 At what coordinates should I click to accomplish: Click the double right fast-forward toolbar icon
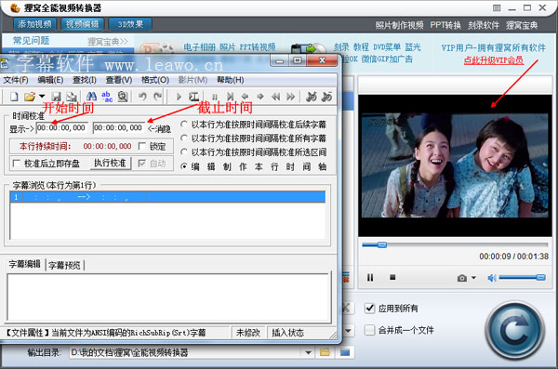[x=291, y=97]
